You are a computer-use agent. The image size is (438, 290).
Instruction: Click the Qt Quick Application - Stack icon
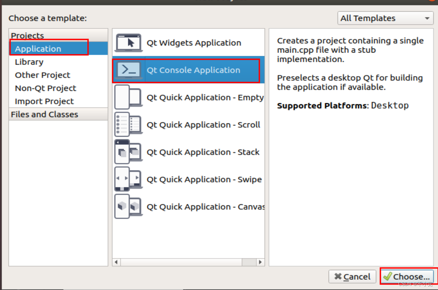click(x=129, y=152)
